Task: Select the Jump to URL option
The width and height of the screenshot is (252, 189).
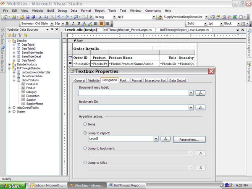Action: click(85, 163)
